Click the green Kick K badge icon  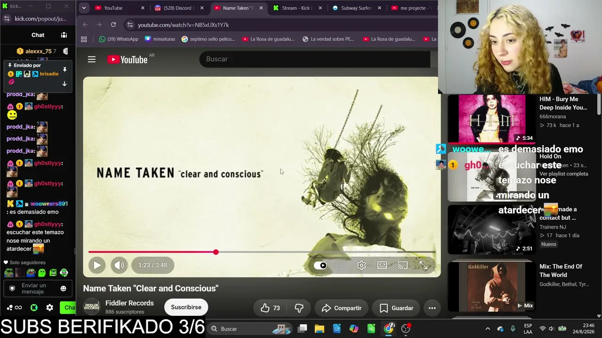coord(34,308)
